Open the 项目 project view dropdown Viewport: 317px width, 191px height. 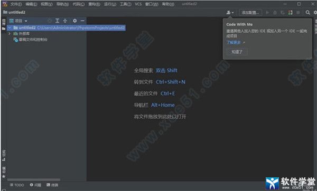[x=18, y=21]
